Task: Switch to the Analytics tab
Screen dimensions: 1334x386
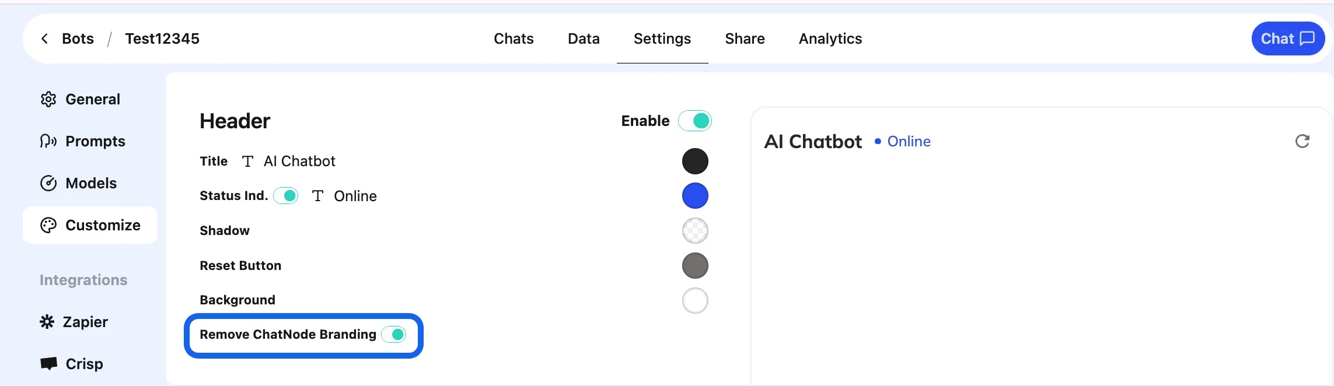Action: tap(830, 38)
